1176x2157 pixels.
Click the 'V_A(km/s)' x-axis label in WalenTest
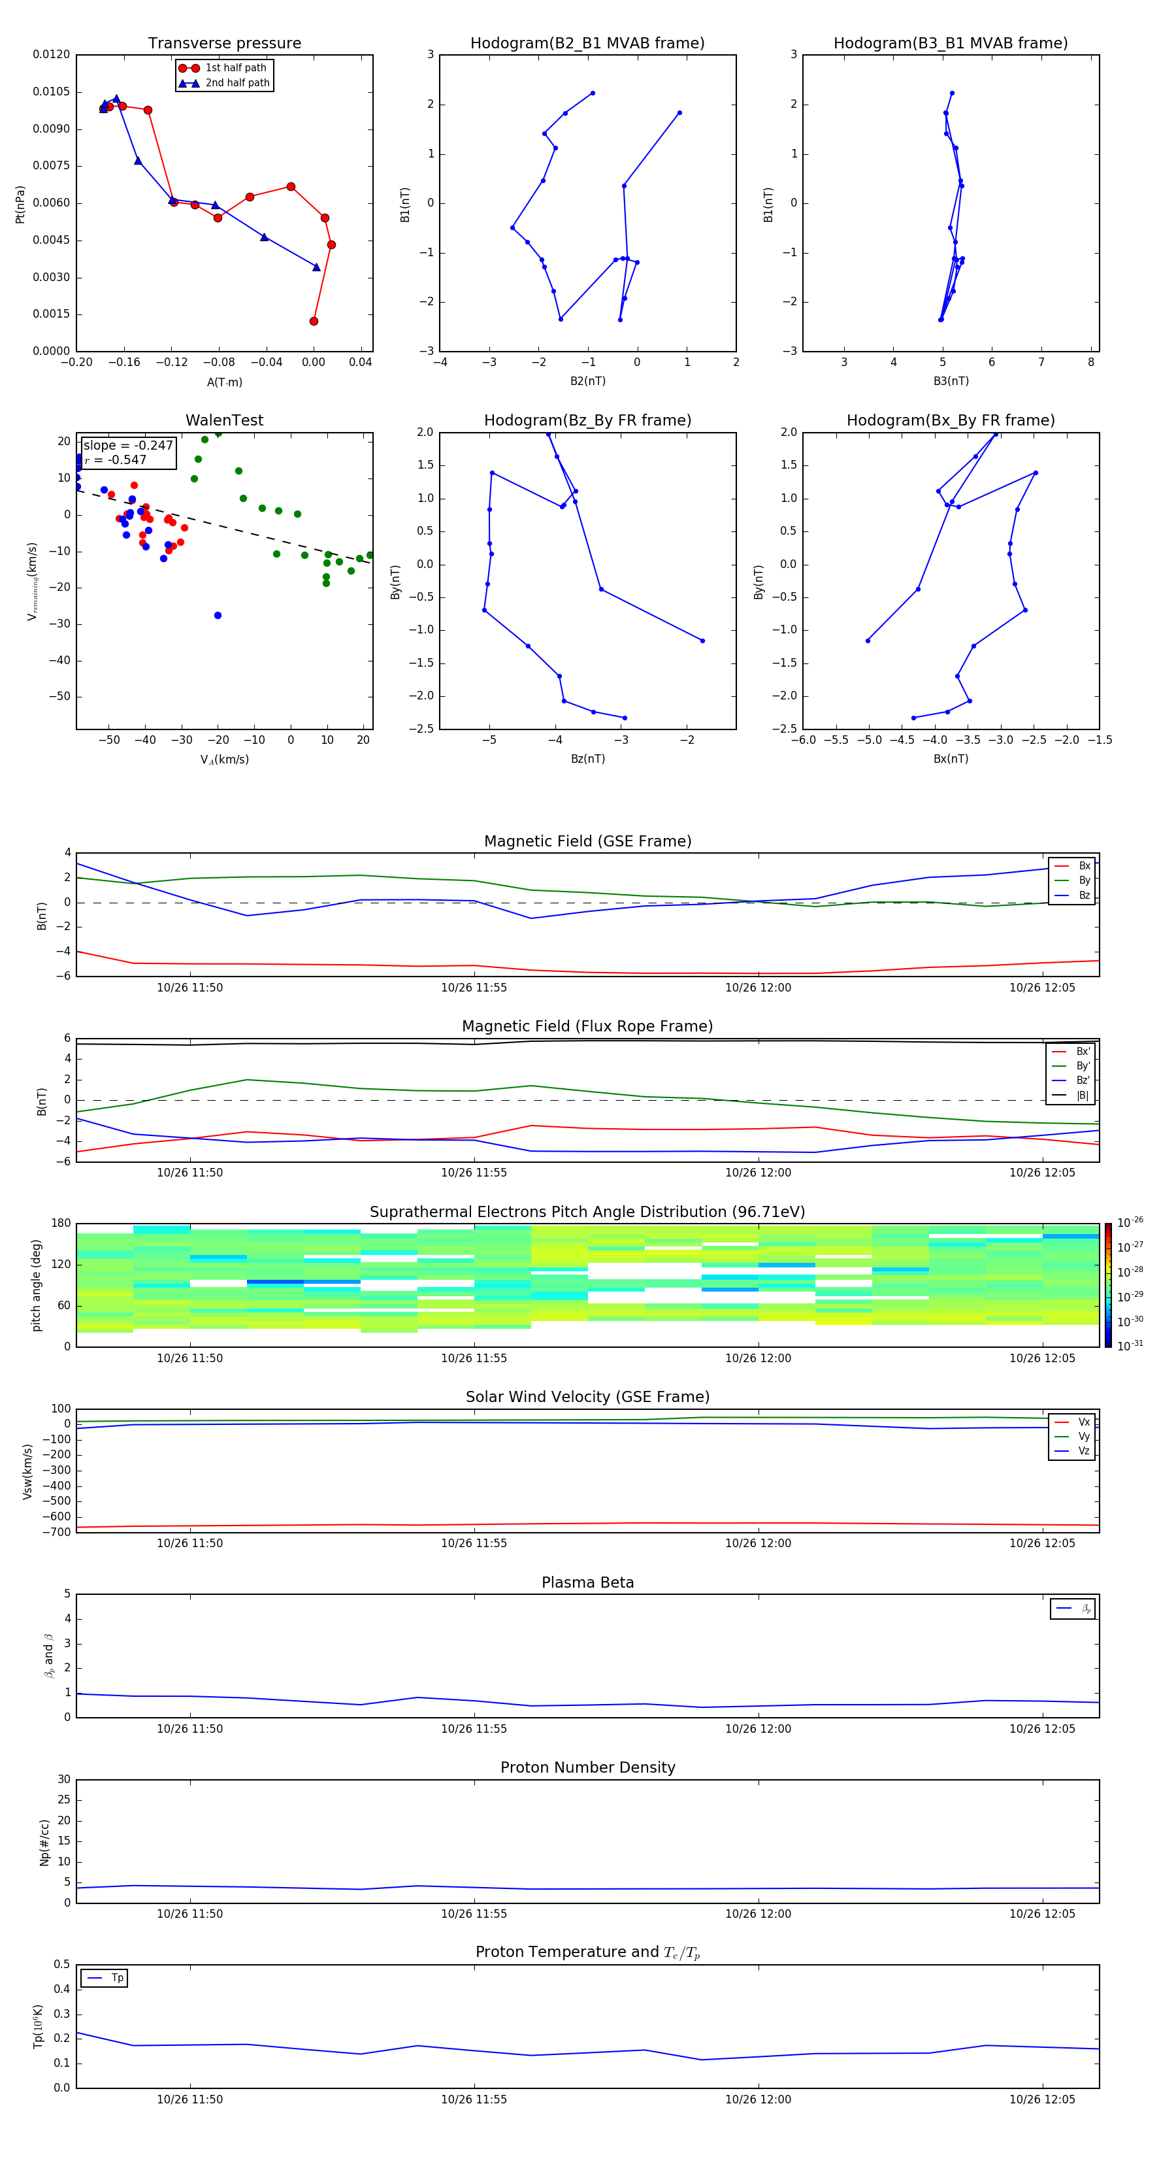pos(224,760)
